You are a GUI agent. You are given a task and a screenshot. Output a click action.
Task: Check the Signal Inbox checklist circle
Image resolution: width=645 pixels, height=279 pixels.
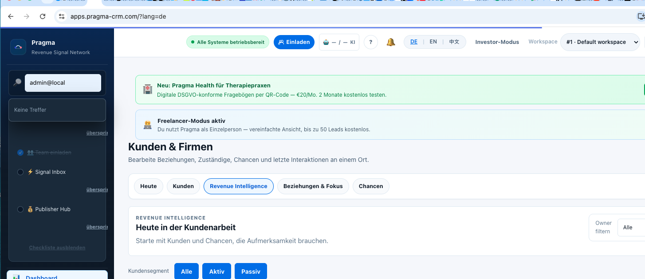click(20, 172)
